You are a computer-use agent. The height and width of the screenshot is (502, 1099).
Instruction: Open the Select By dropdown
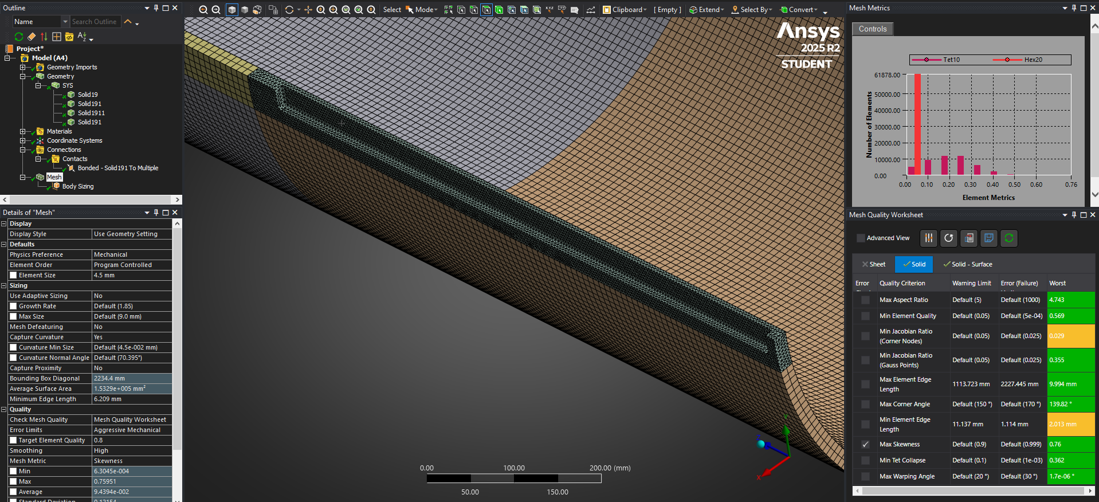tap(752, 10)
